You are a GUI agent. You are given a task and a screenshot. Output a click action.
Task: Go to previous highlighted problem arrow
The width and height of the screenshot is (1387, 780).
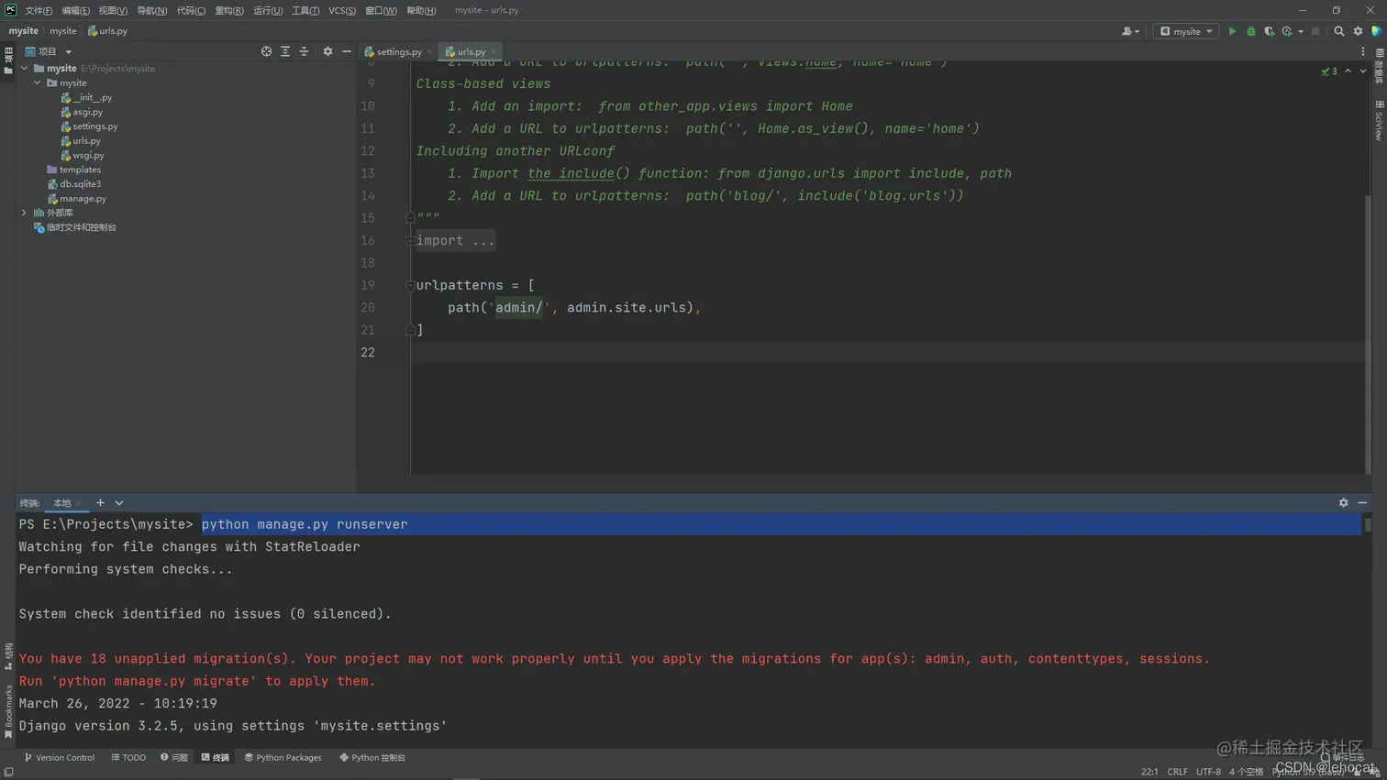click(1348, 71)
